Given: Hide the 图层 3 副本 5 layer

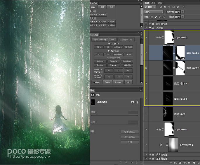Looking at the screenshot, I should point(146,99).
